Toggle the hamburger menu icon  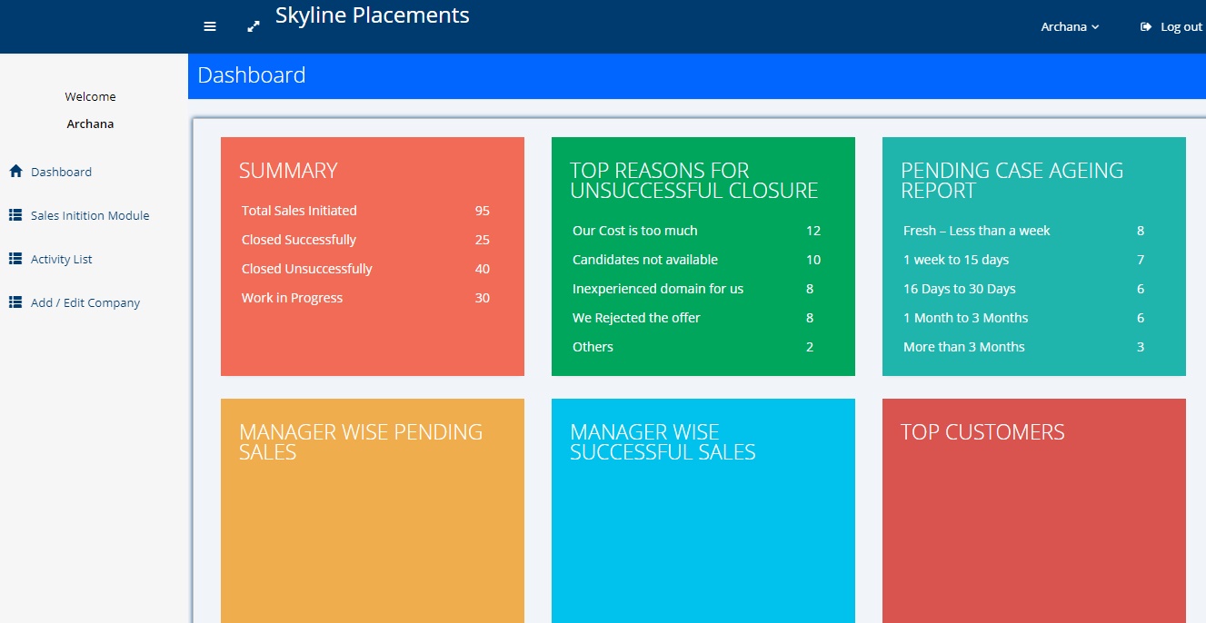[210, 26]
